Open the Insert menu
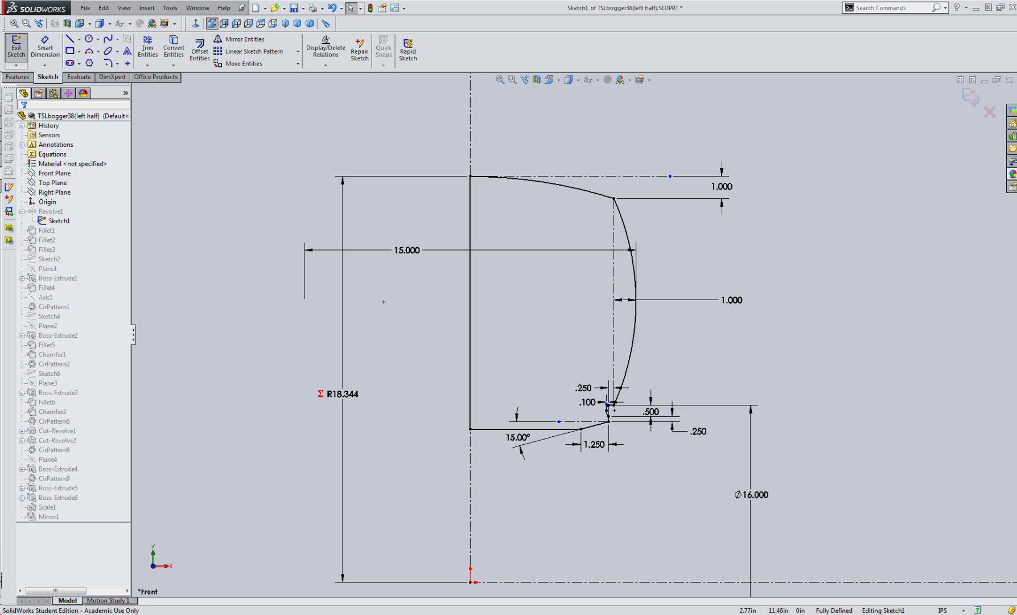 [x=147, y=7]
